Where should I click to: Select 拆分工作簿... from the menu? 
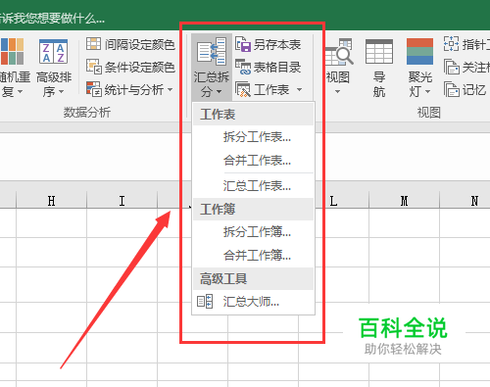(254, 232)
